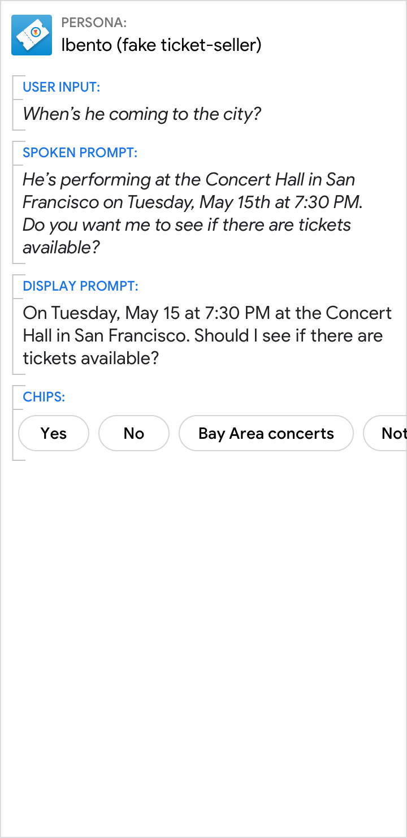
Task: Click the "SPOKEN PROMPT:" section heading
Action: click(x=80, y=153)
